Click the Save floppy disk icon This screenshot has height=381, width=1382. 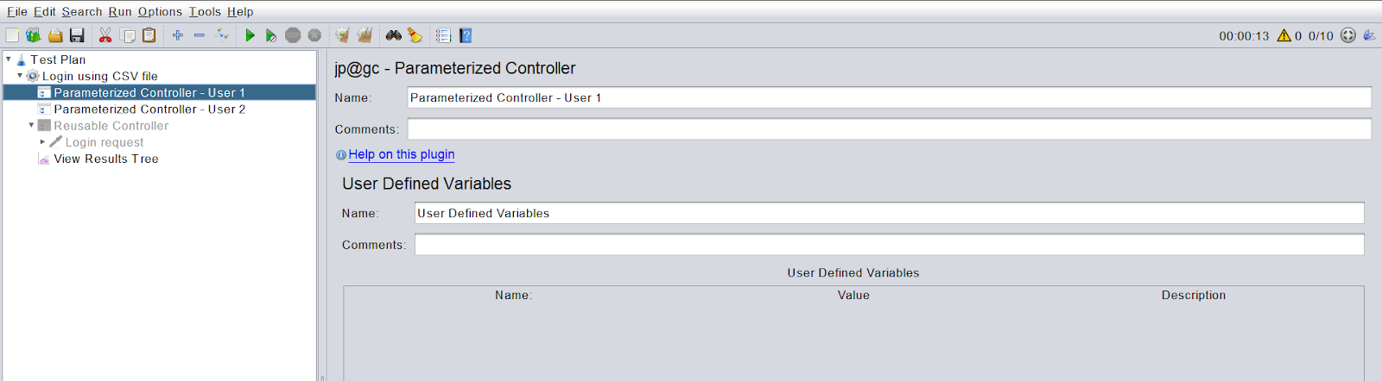point(77,35)
